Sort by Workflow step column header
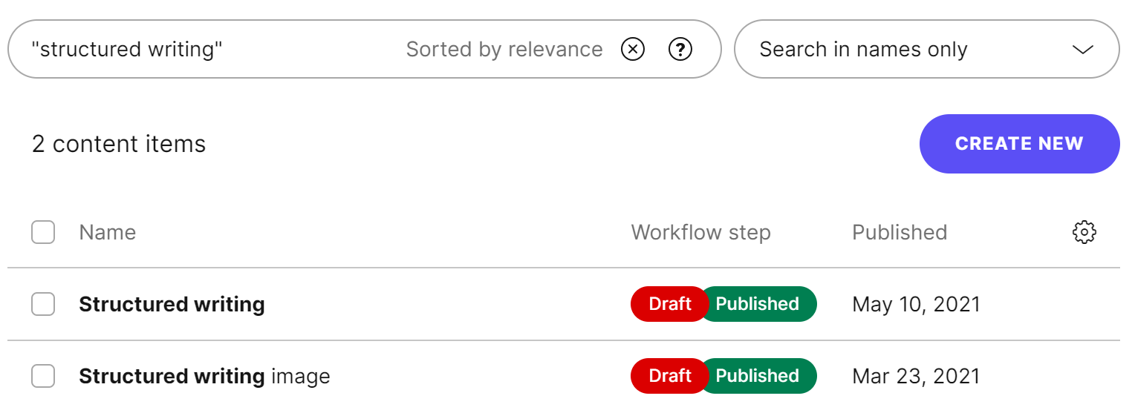Image resolution: width=1135 pixels, height=413 pixels. (x=700, y=232)
